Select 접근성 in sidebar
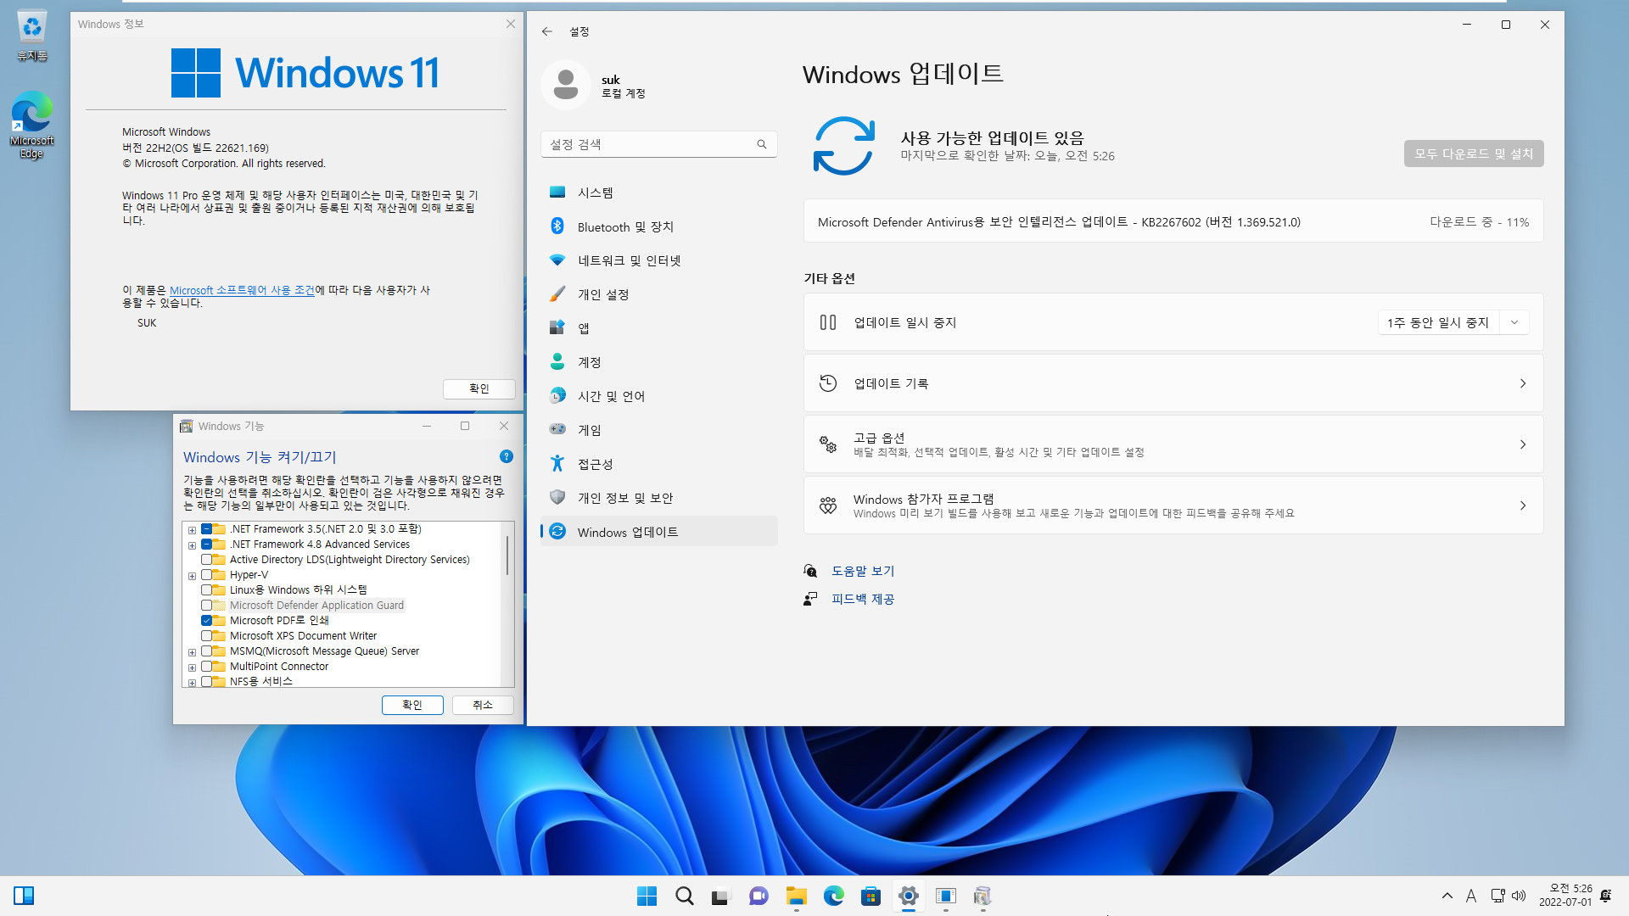Screen dimensions: 1629x916 pos(658,464)
